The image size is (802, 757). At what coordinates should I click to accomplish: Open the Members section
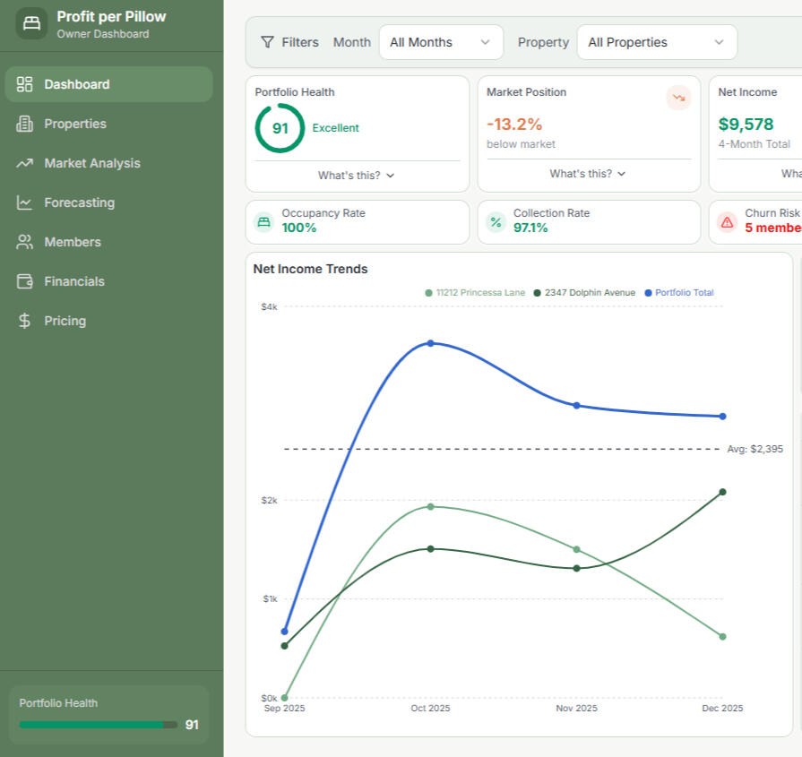(73, 242)
